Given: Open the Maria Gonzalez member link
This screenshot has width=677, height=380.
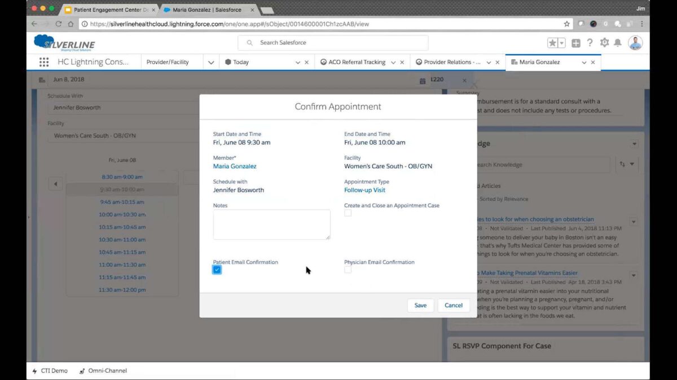Looking at the screenshot, I should pyautogui.click(x=235, y=166).
